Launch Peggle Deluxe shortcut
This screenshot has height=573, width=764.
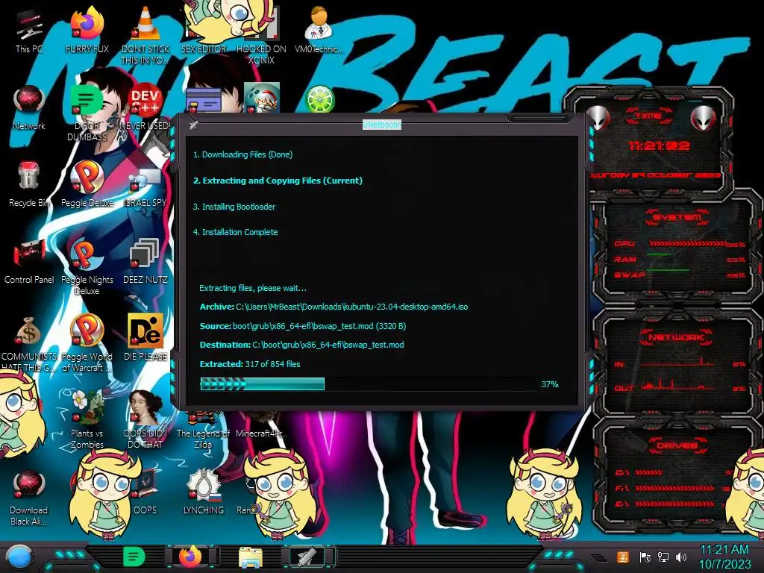point(87,184)
